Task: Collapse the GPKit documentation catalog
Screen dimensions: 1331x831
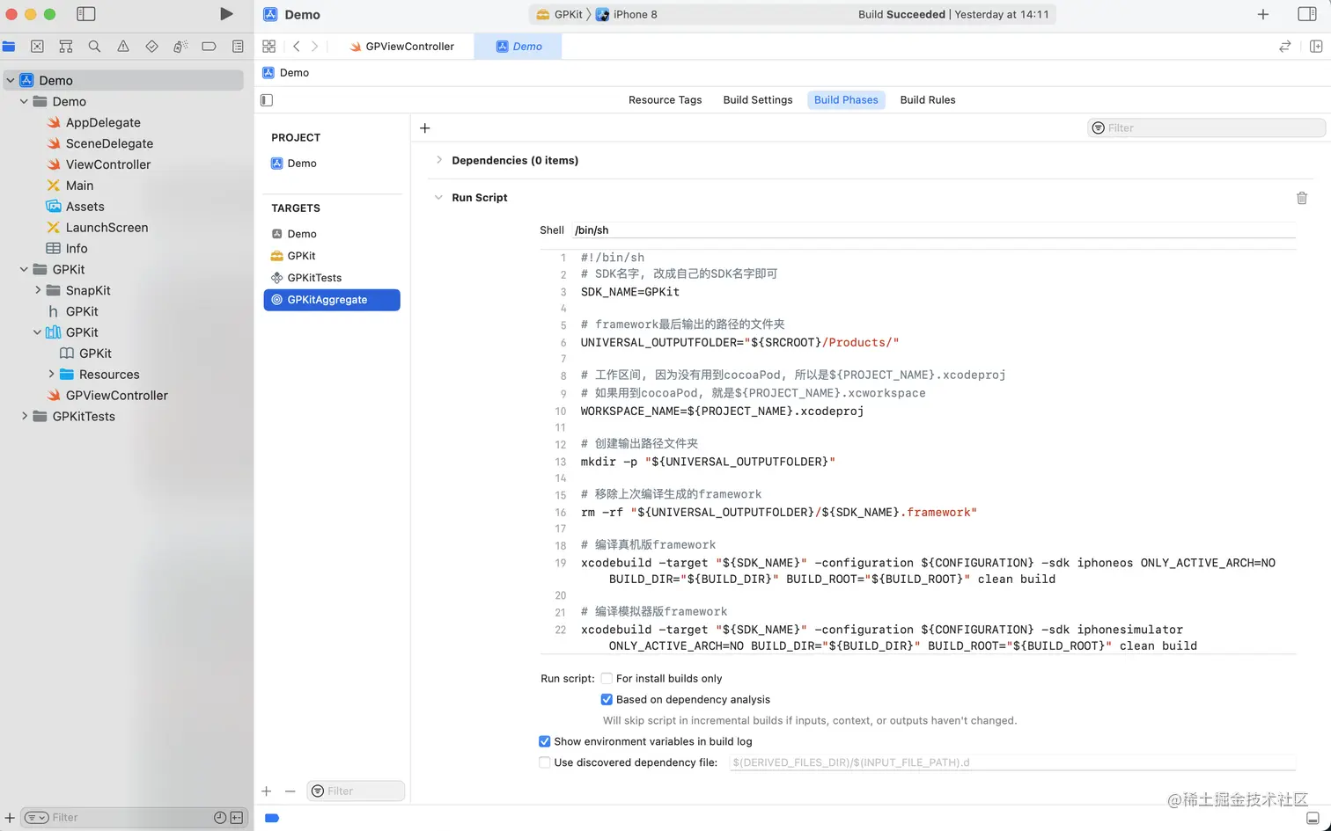Action: pos(37,332)
